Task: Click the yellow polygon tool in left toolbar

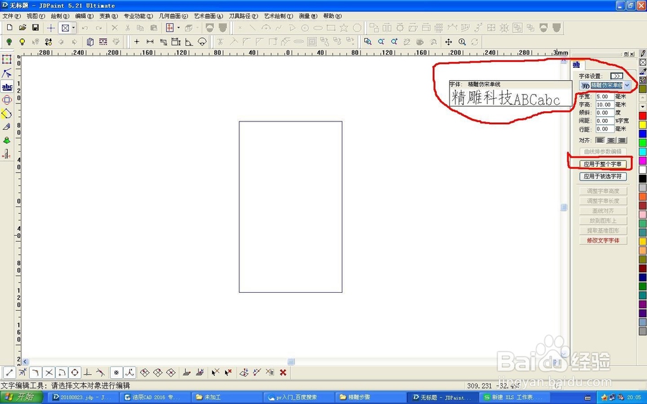Action: pyautogui.click(x=6, y=113)
